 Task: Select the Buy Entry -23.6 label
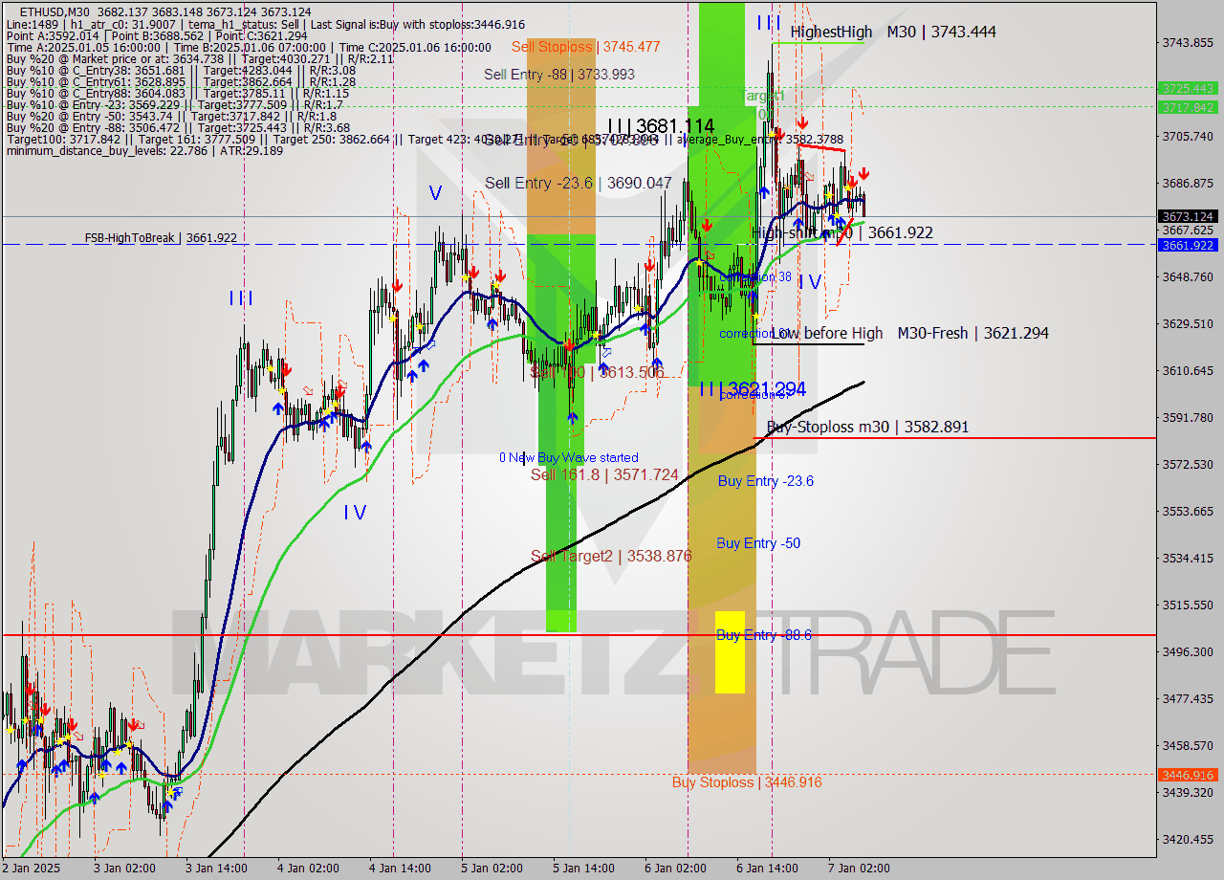tap(765, 481)
